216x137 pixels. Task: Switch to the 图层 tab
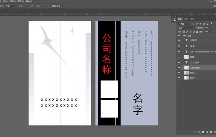pos(180,19)
